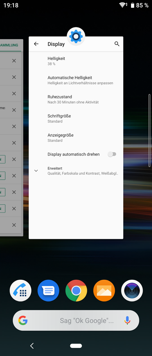The image size is (152, 356).
Task: Open the search magnifier in Display
Action: (x=117, y=44)
